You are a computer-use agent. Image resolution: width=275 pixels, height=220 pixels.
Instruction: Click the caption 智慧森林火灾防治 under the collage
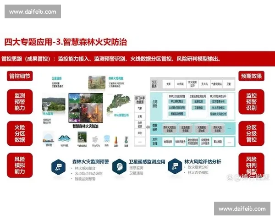(86, 126)
